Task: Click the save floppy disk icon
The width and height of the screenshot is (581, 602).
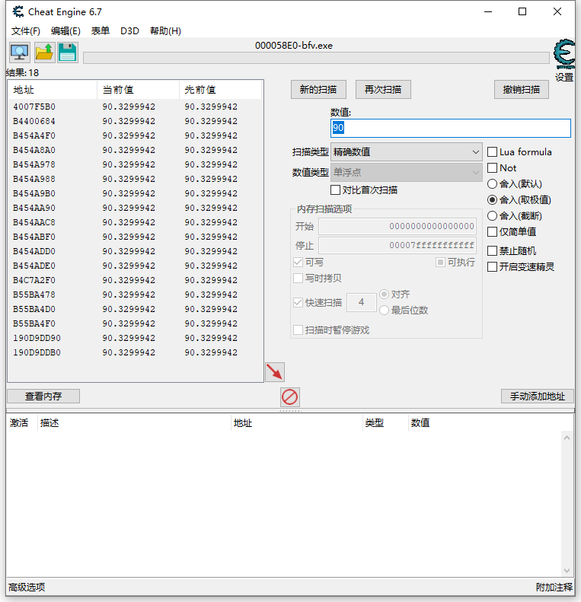Action: pos(68,53)
